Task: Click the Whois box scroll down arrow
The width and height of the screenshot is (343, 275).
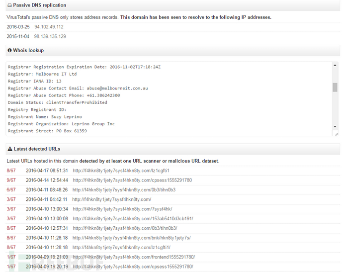Action: [x=335, y=126]
